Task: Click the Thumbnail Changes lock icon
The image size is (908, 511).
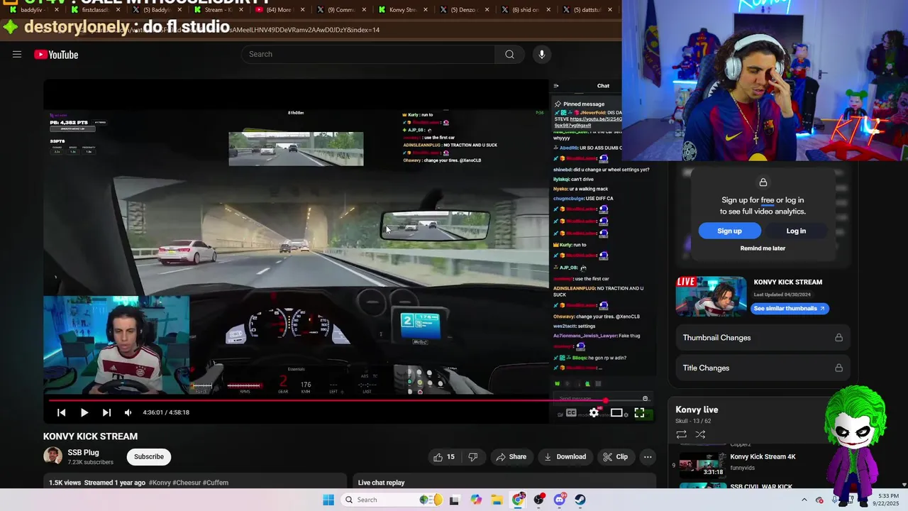Action: coord(838,338)
